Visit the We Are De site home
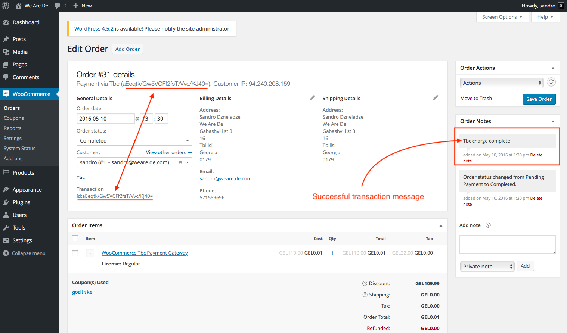 32,6
